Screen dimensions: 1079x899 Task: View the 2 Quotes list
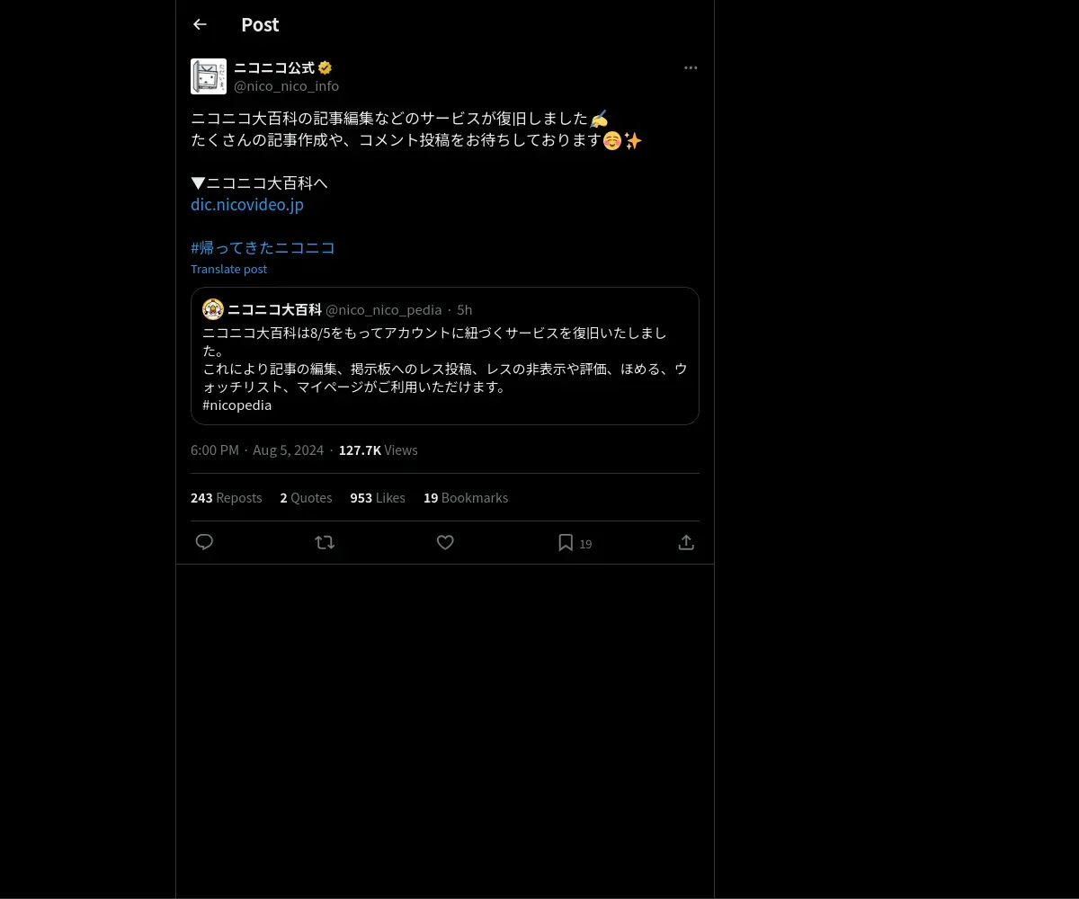coord(306,497)
